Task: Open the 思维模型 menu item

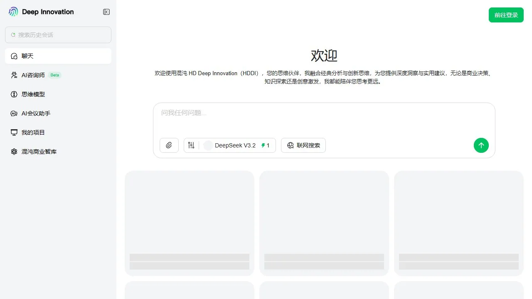Action: [x=58, y=94]
